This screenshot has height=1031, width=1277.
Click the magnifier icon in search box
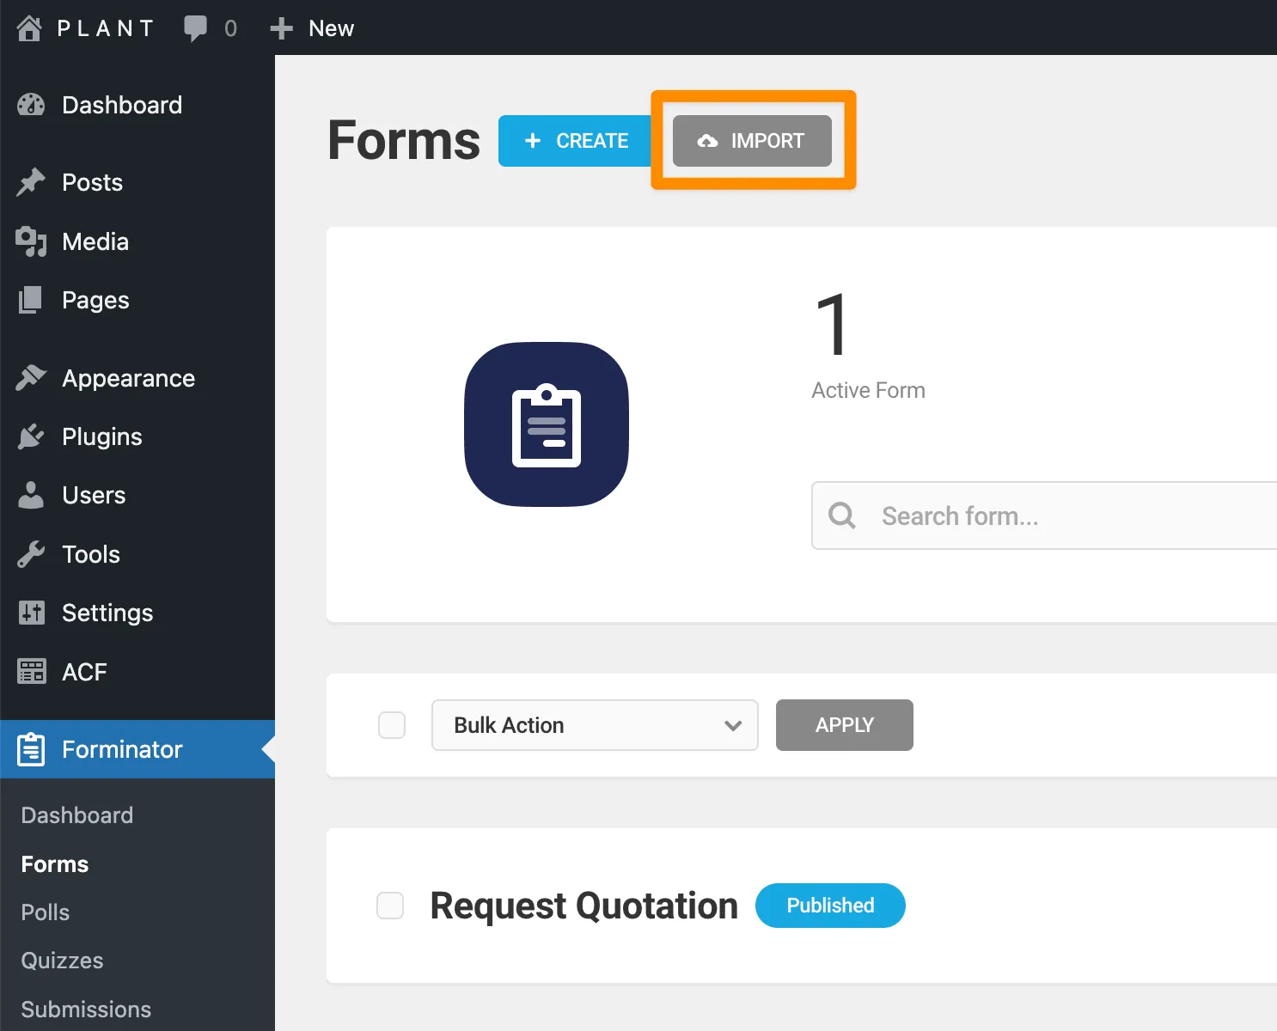tap(841, 515)
